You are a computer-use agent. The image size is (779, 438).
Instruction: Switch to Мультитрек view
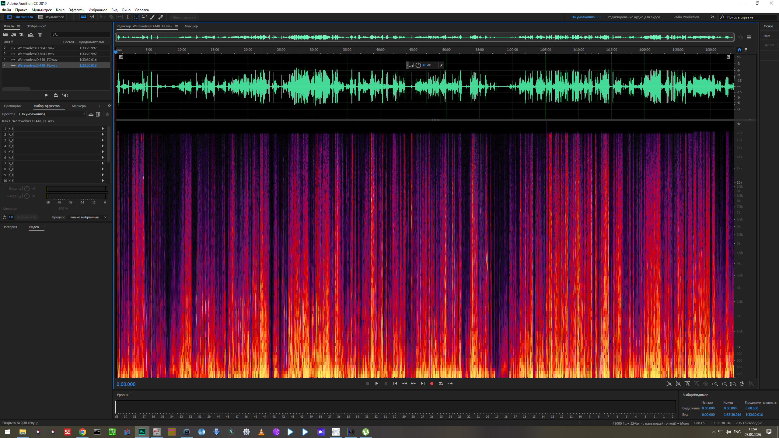coord(51,17)
